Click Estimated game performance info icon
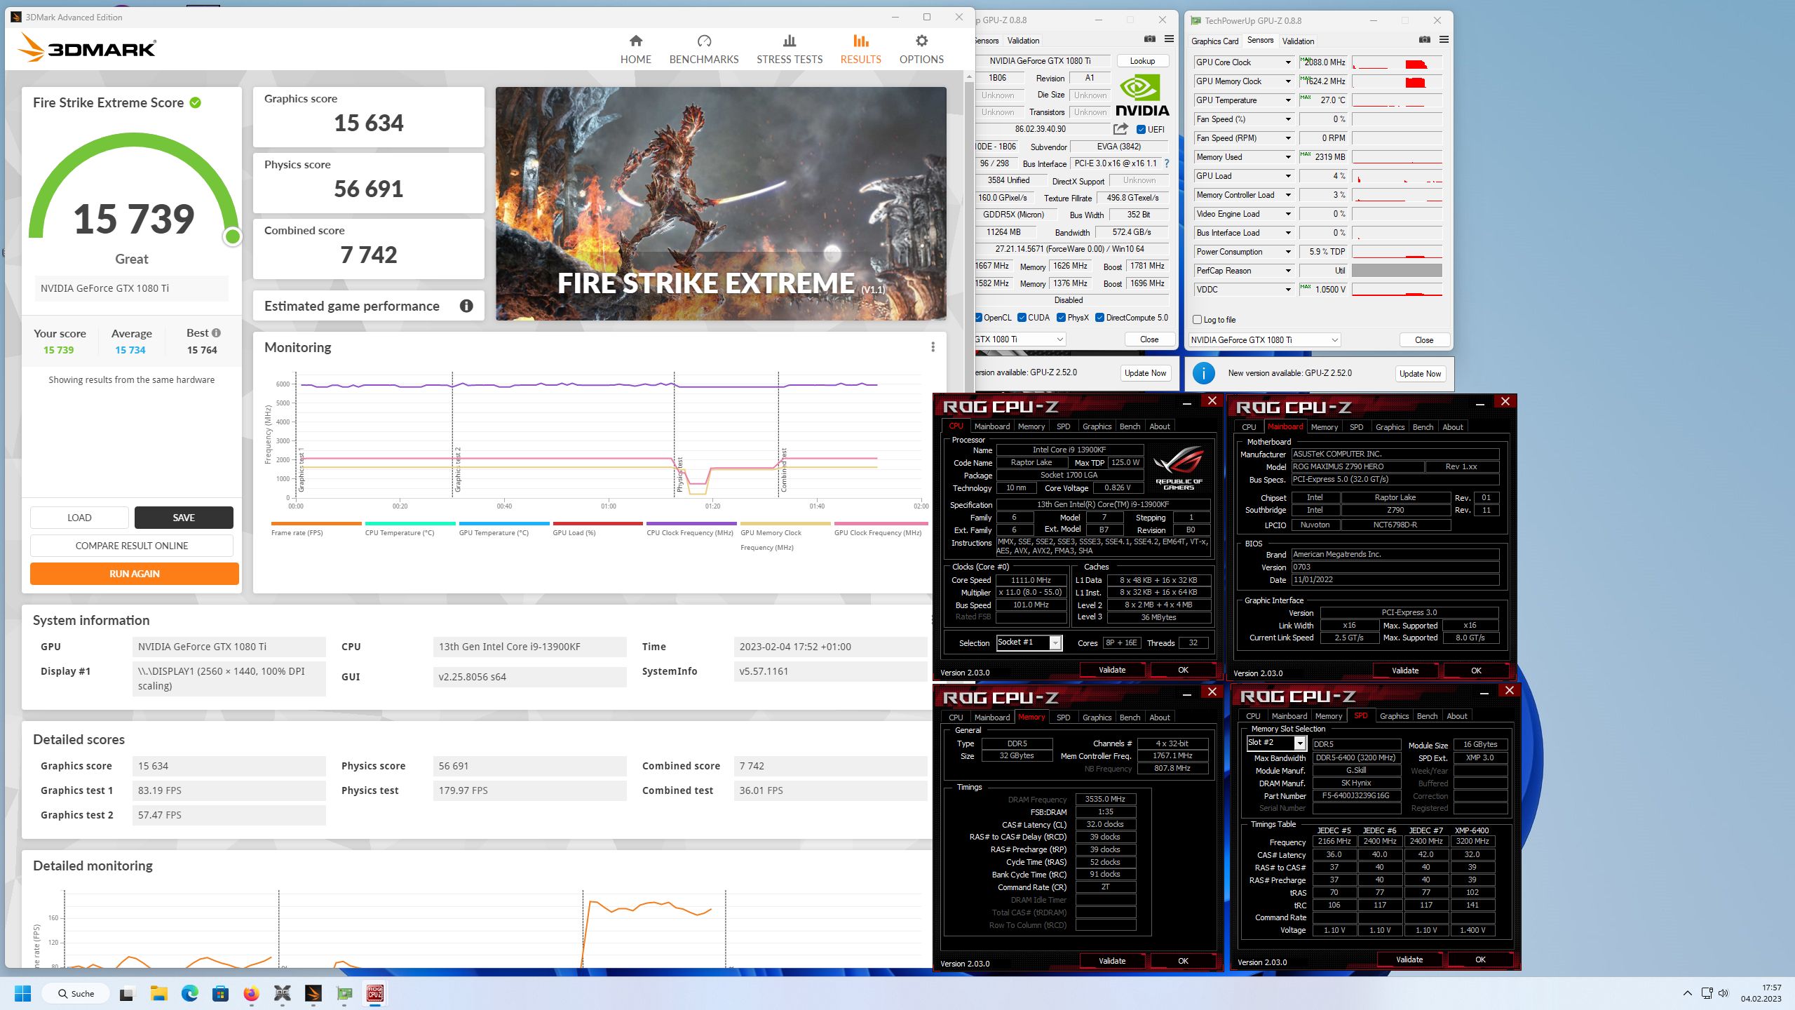The height and width of the screenshot is (1010, 1795). [x=466, y=306]
